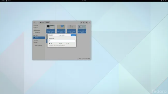Click the items selected status text
Viewport: 168px width, 94px height.
[84, 59]
